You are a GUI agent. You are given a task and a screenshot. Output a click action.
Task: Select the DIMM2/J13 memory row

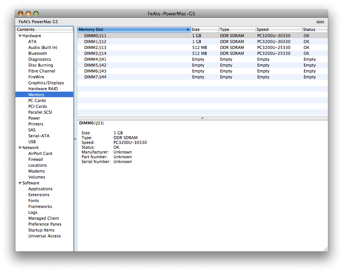202,47
